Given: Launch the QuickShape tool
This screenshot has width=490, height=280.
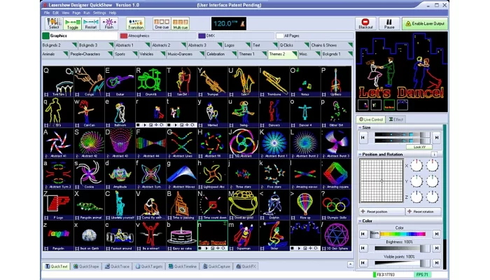Looking at the screenshot, I should click(86, 266).
